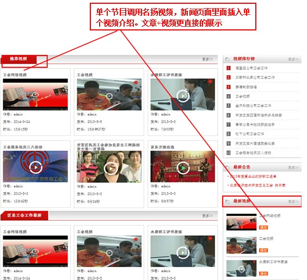The image size is (307, 280).
Task: Open first red 最新公告 announcement link
Action: [x=252, y=176]
